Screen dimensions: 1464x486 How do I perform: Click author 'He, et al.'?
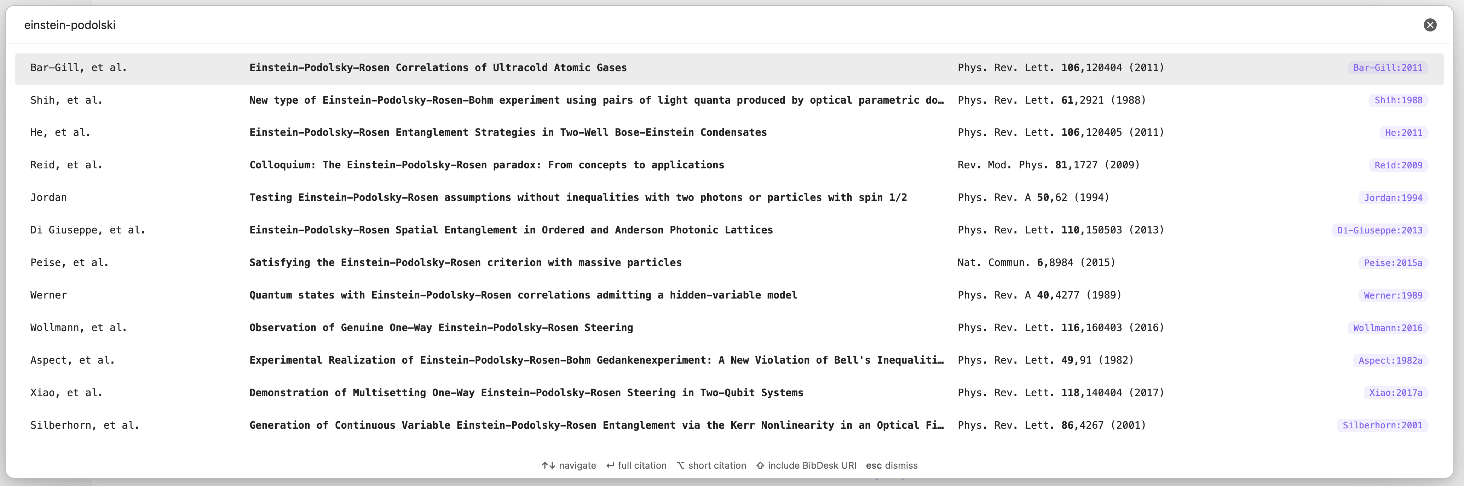(x=60, y=132)
